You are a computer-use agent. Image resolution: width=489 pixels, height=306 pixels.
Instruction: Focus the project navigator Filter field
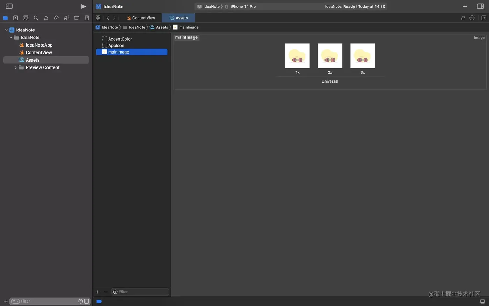coord(50,301)
